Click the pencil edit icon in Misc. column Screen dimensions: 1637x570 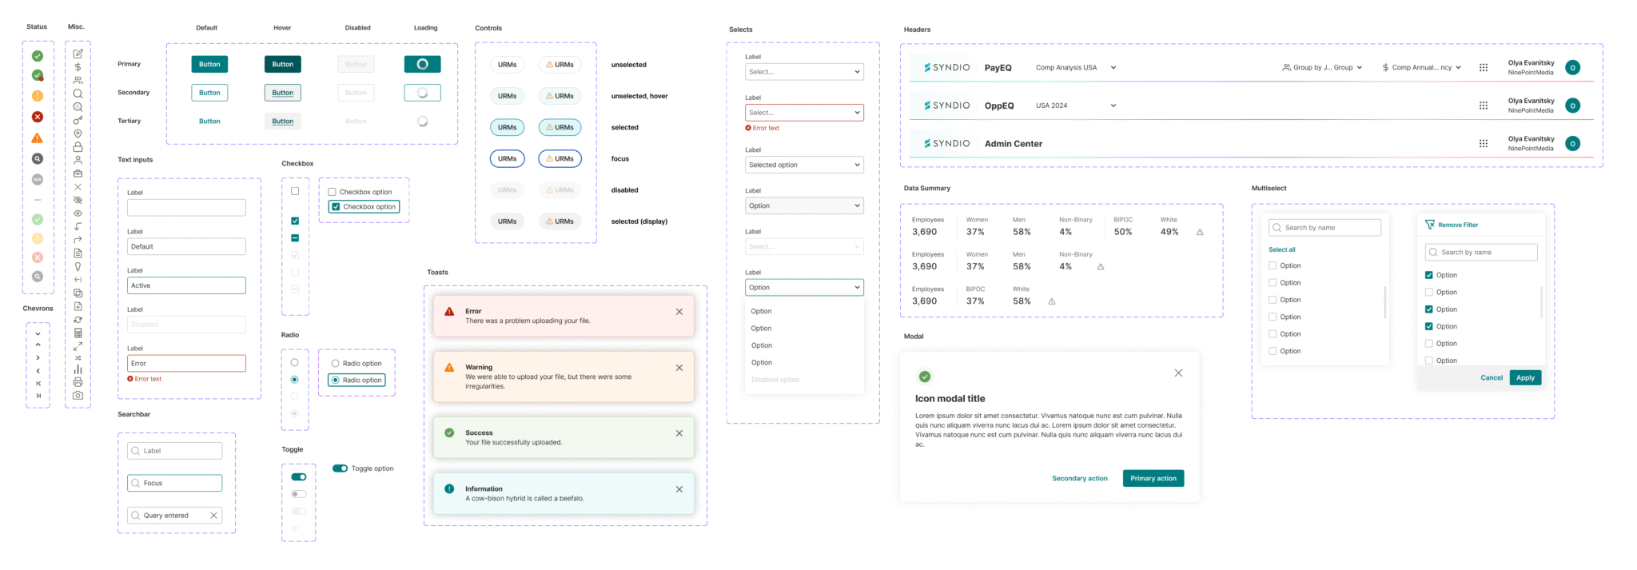78,54
